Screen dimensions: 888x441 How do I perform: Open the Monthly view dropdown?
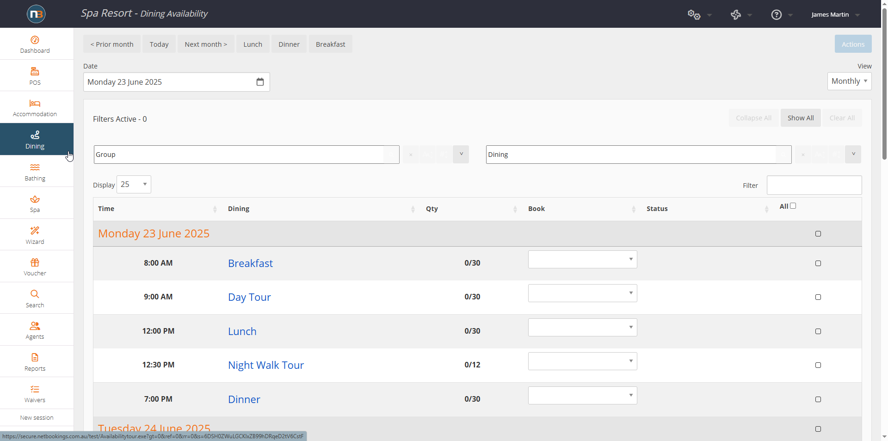pos(849,81)
